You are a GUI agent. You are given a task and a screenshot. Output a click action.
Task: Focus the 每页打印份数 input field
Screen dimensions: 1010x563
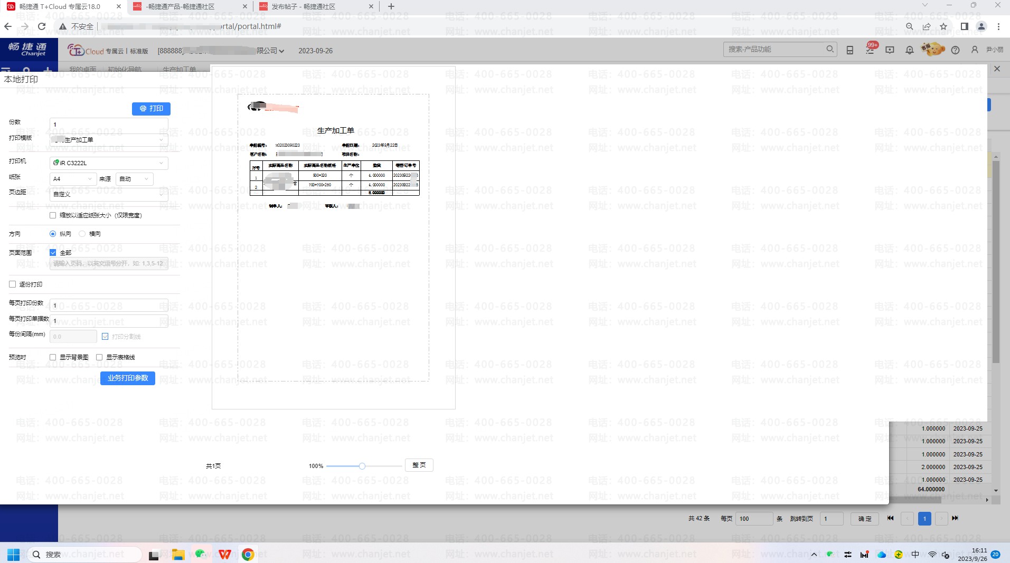109,306
